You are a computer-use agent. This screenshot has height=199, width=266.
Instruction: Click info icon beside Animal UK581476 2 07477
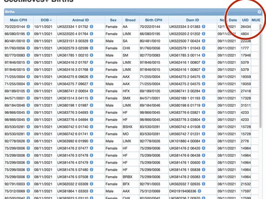(92, 148)
